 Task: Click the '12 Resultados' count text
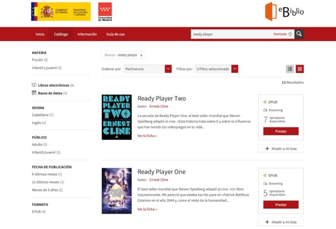tap(293, 83)
